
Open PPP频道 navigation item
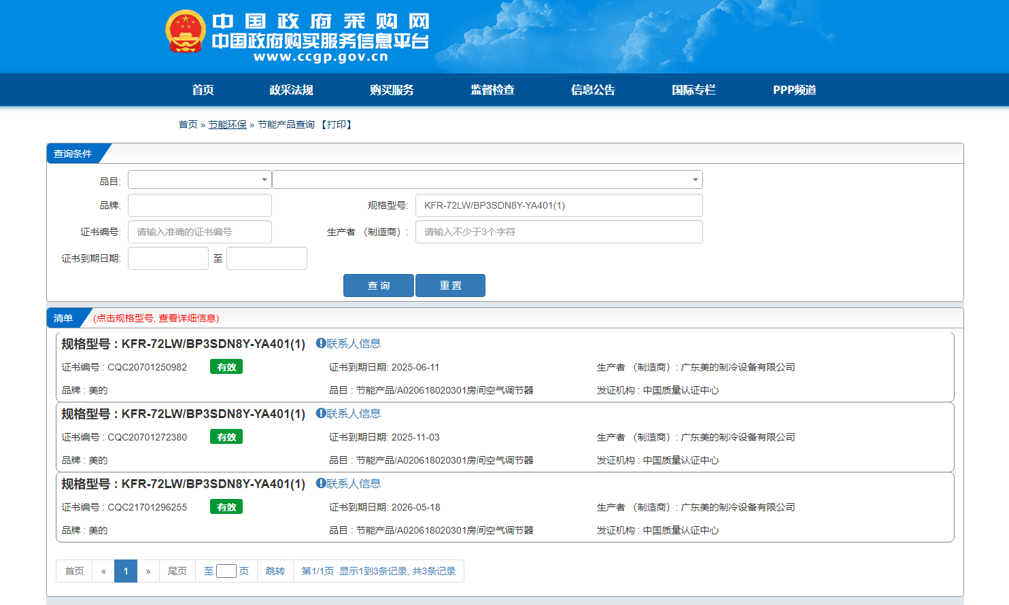(794, 90)
